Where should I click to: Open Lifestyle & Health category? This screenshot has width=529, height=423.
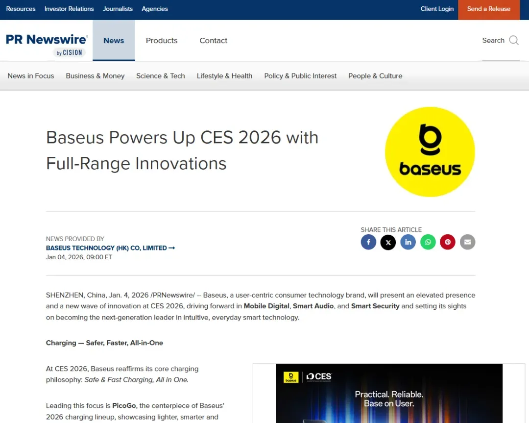pos(224,76)
